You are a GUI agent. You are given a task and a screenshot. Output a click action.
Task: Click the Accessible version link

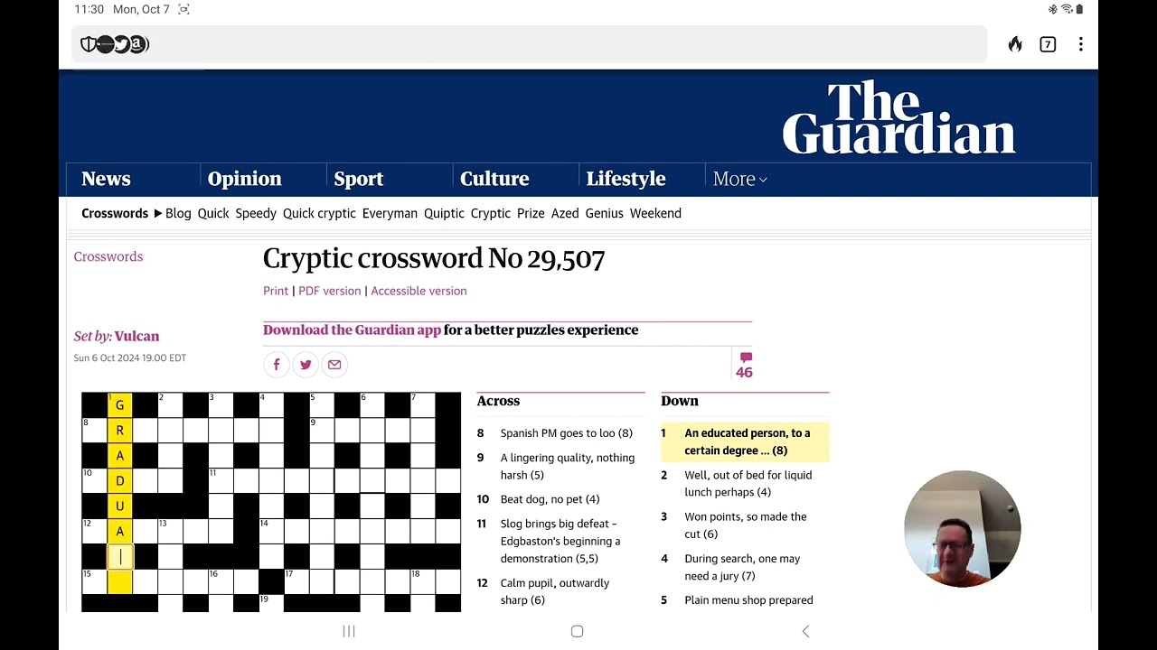(x=419, y=291)
